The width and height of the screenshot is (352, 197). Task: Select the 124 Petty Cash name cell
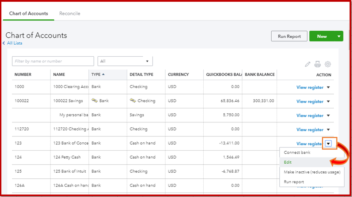click(67, 157)
